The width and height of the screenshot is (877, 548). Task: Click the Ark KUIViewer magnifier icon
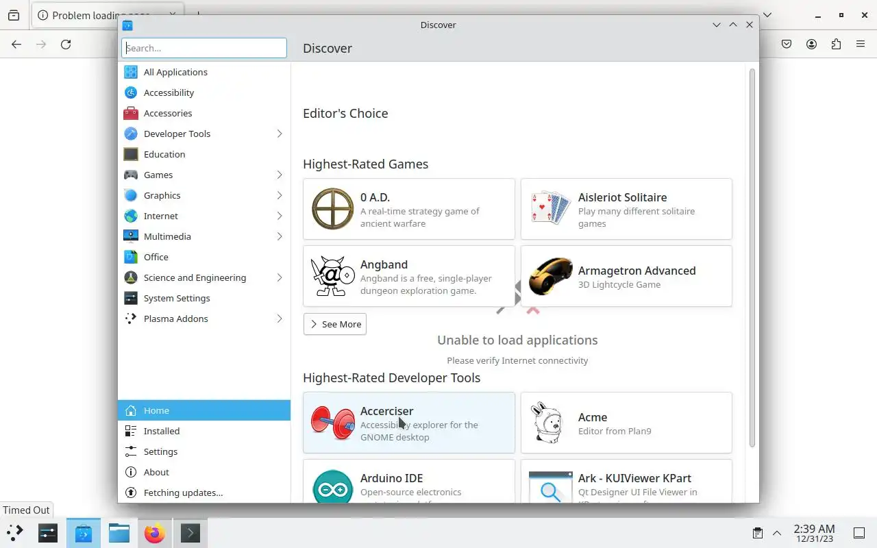click(x=551, y=486)
